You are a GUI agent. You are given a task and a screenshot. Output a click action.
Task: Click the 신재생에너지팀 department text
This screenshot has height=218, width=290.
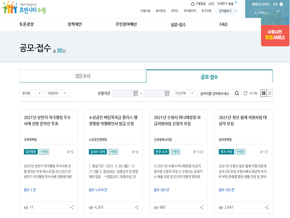[163, 140]
